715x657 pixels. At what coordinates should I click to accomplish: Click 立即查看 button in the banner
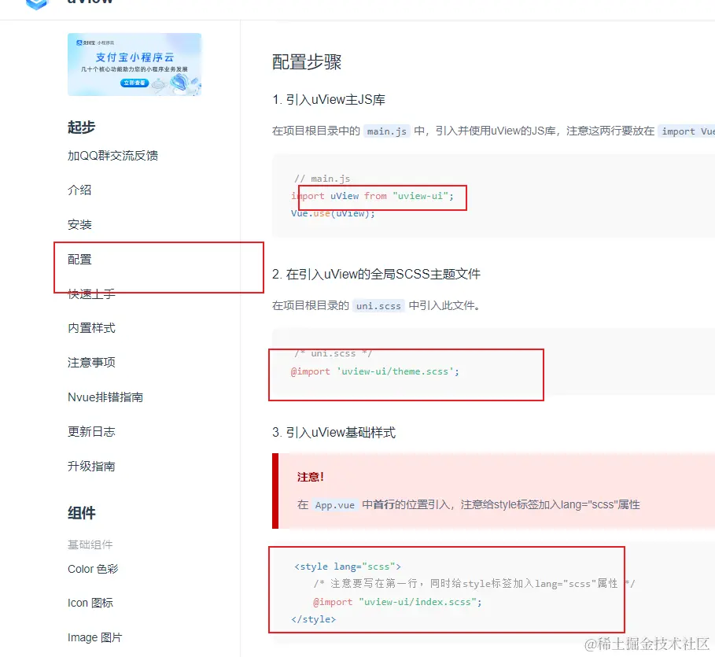coord(135,83)
